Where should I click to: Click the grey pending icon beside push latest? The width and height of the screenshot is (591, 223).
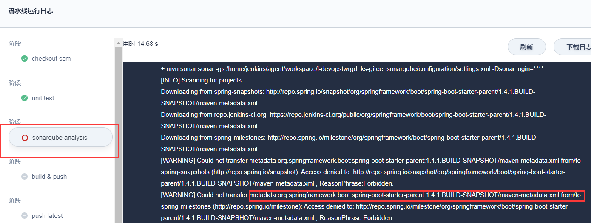click(25, 216)
